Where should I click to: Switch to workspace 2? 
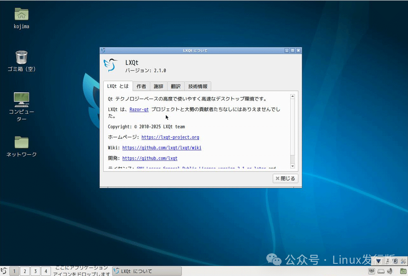point(24,271)
